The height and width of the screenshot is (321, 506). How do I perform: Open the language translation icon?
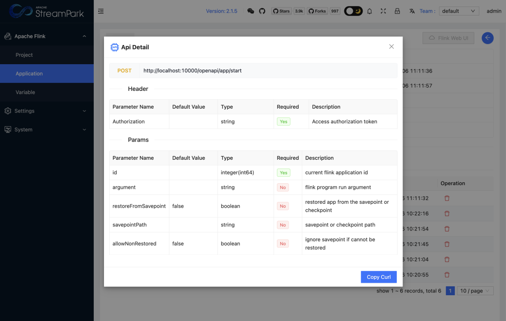pyautogui.click(x=412, y=11)
